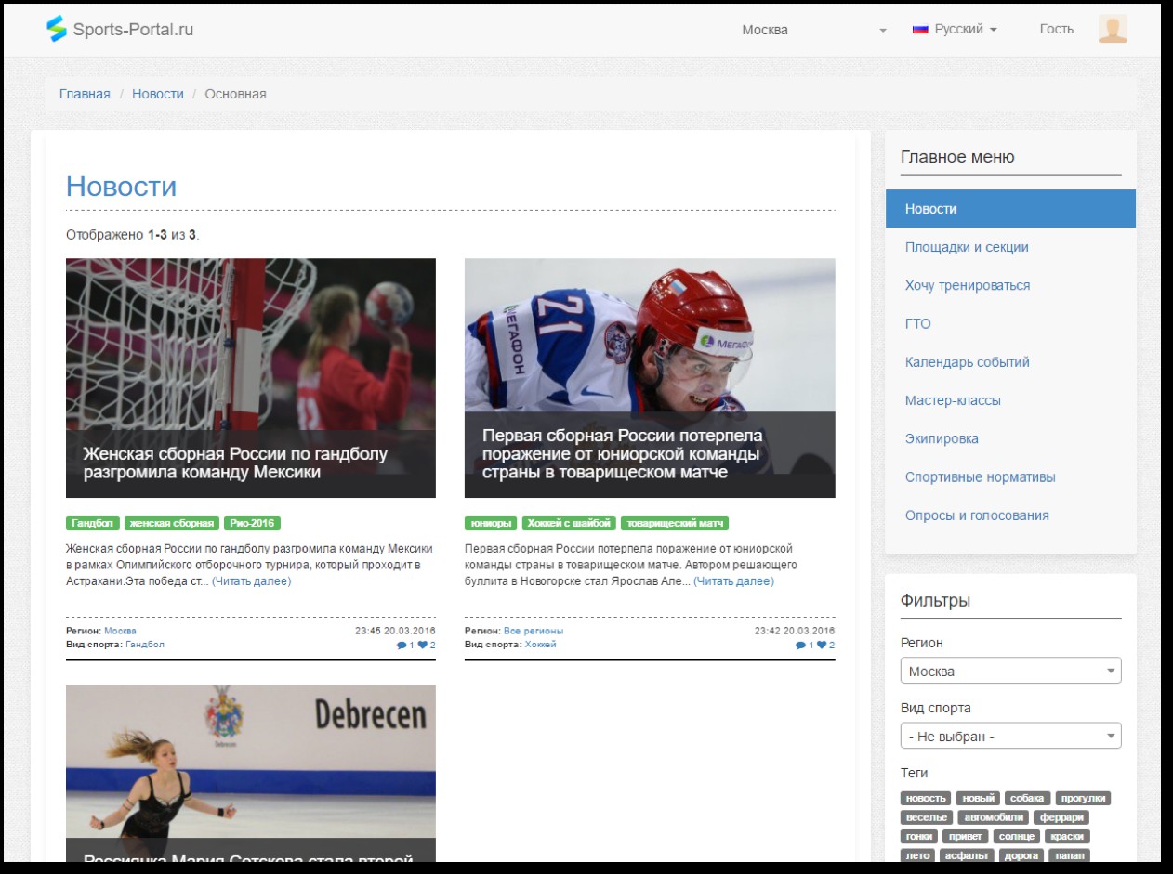Open the Москва city dropdown in header
The image size is (1173, 874).
[813, 30]
